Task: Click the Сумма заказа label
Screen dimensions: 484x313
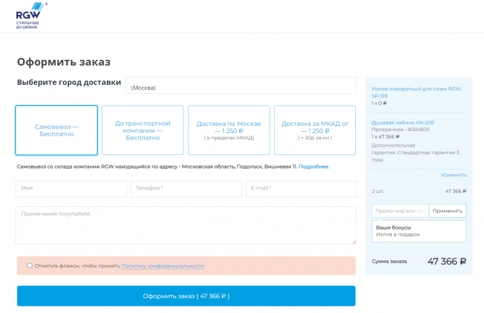Action: (x=389, y=262)
